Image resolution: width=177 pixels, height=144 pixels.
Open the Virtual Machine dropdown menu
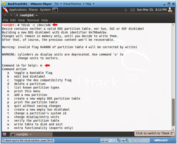point(74,4)
